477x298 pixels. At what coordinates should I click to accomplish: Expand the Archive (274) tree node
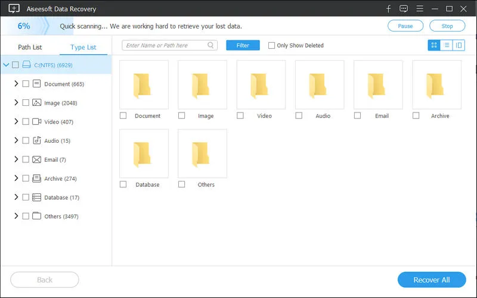click(x=16, y=178)
